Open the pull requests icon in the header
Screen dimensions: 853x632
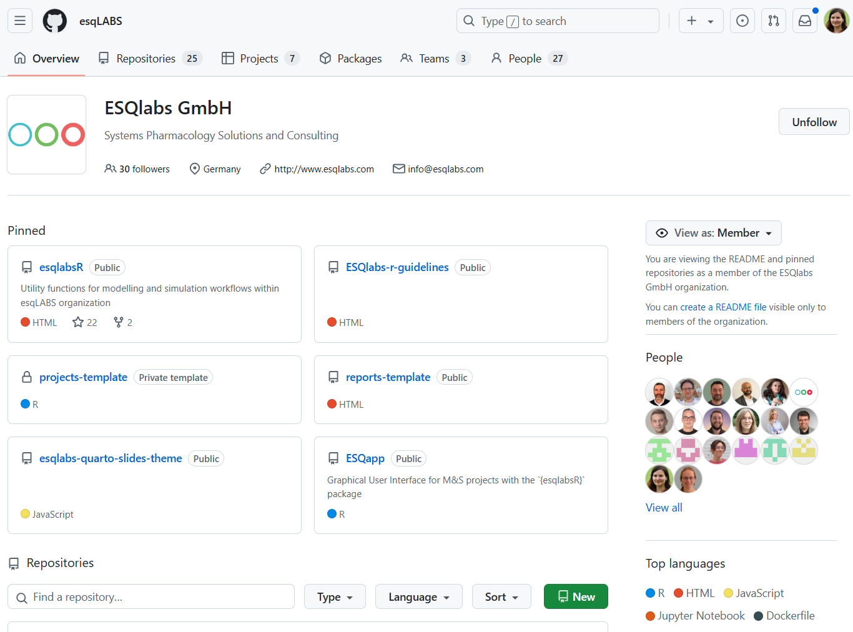tap(774, 21)
